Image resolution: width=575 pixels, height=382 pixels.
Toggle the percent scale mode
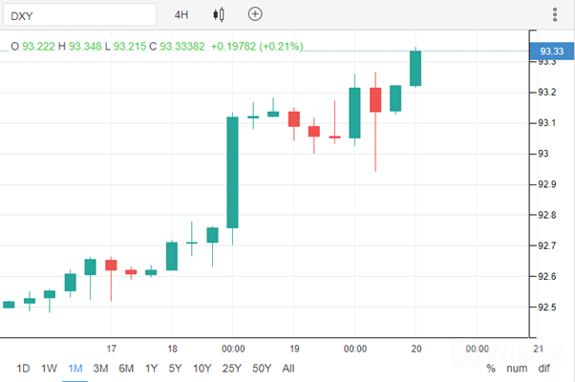pos(491,369)
